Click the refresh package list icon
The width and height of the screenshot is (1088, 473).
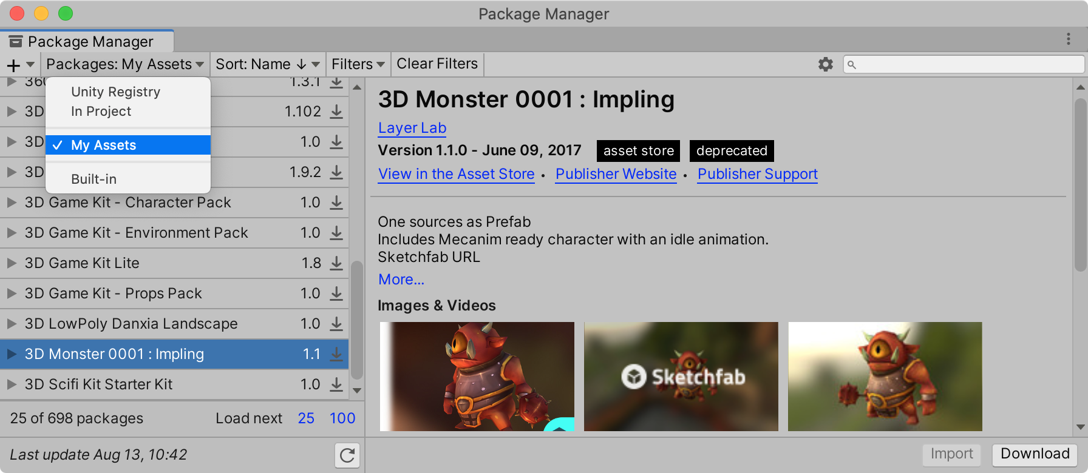347,455
